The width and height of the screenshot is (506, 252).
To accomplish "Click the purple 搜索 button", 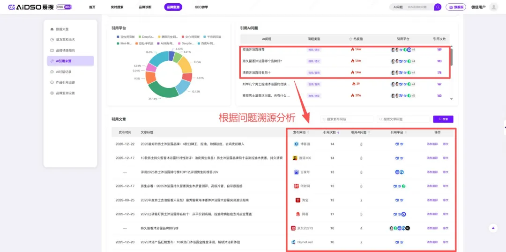I will click(443, 119).
